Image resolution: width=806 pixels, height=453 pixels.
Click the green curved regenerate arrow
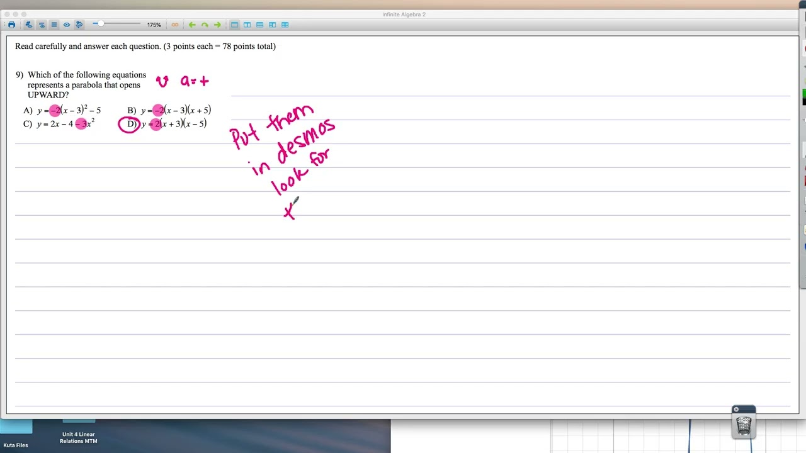205,25
